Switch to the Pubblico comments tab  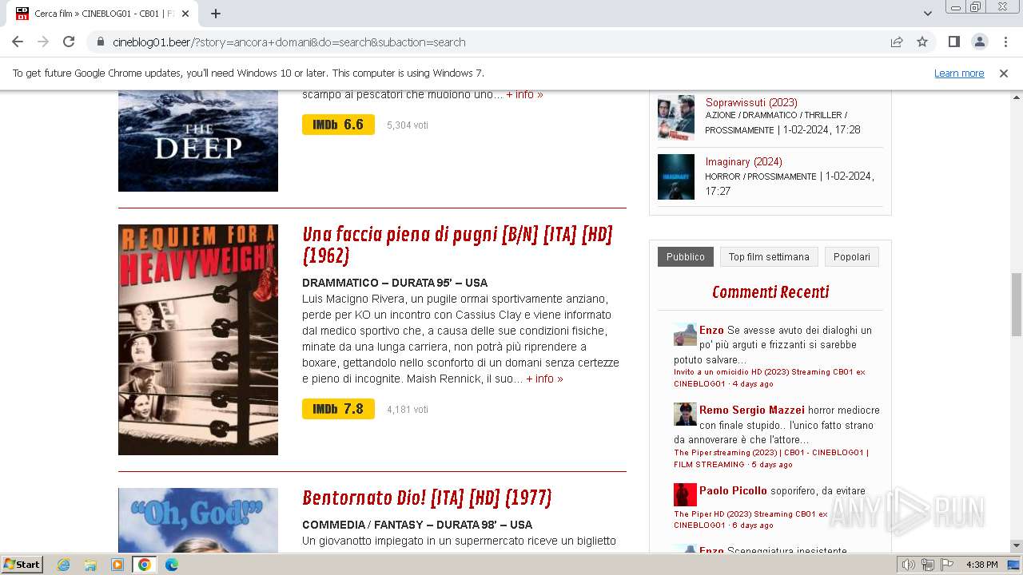[x=686, y=256]
